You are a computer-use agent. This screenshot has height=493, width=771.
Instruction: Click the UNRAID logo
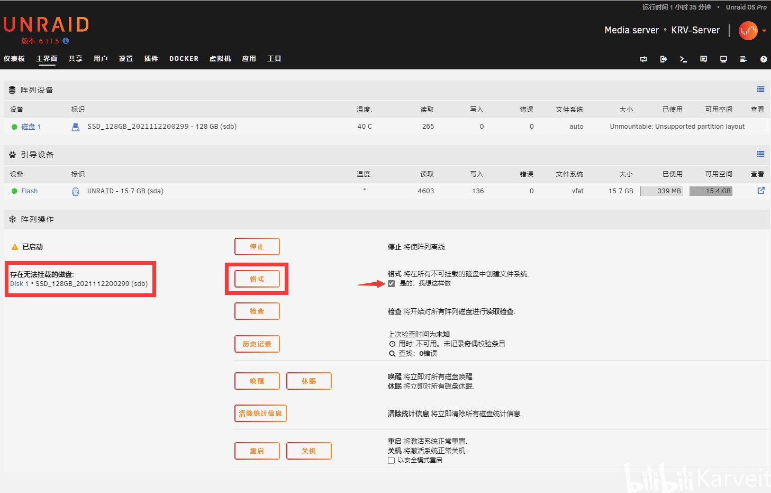click(46, 25)
